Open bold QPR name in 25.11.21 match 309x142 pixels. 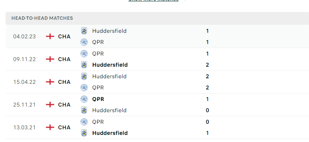pos(98,99)
